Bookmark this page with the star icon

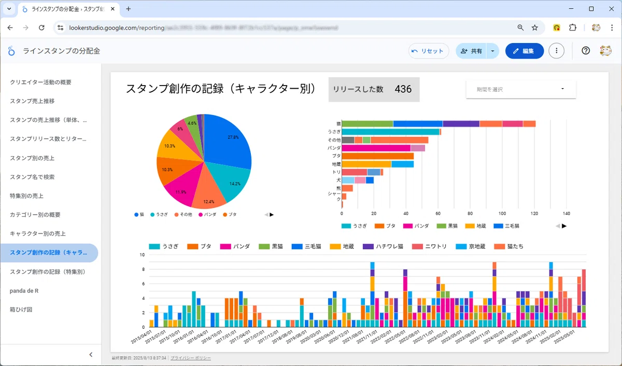click(535, 27)
